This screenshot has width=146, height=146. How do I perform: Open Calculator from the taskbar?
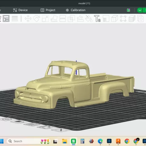pyautogui.click(x=82, y=141)
